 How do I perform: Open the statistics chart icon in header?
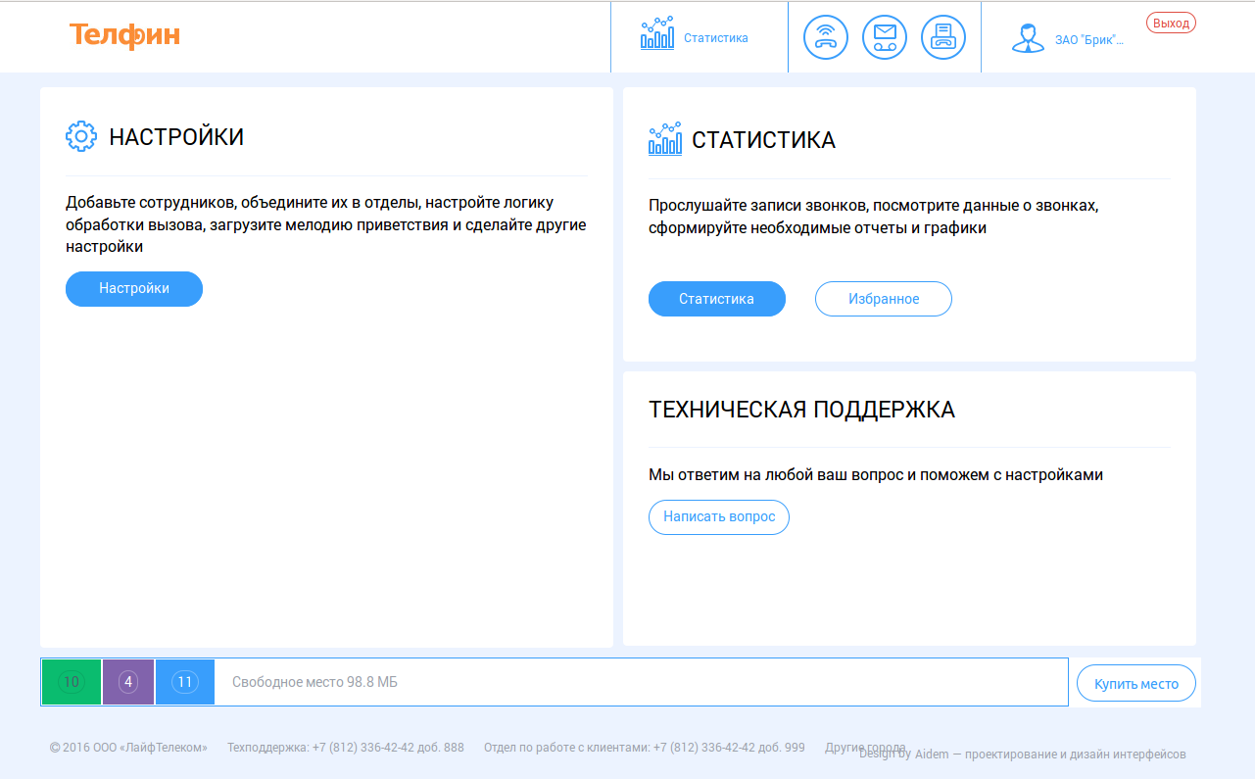tap(657, 33)
